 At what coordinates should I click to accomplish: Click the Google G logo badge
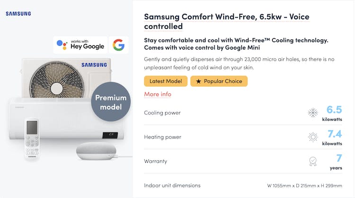(118, 45)
